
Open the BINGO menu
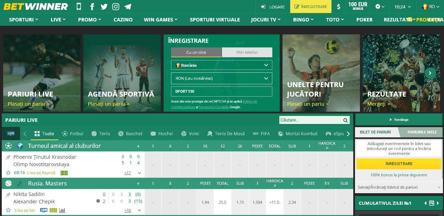point(304,20)
